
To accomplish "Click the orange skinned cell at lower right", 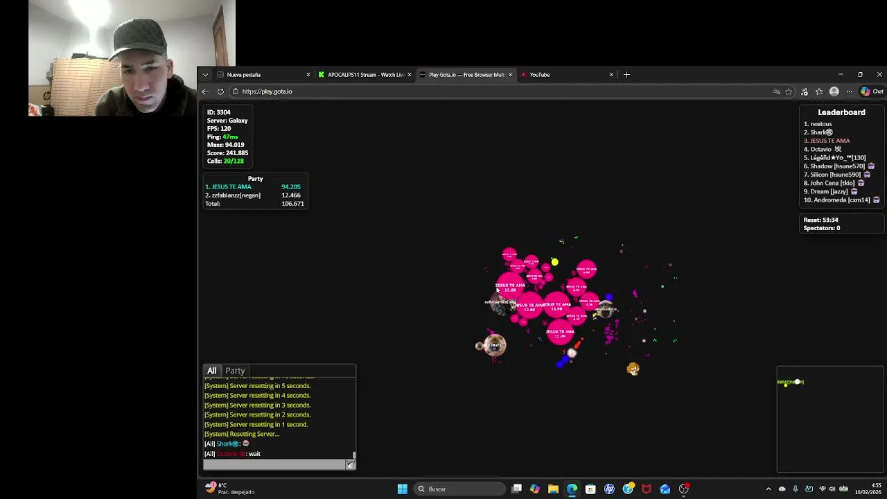I will (633, 369).
